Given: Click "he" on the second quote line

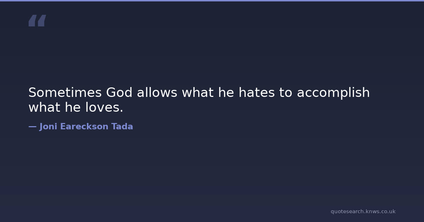Looking at the screenshot, I should 73,107.
